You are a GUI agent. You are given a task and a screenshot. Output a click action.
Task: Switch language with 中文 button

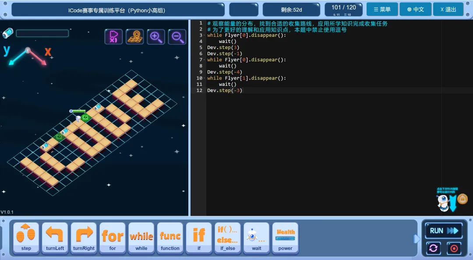click(x=415, y=9)
